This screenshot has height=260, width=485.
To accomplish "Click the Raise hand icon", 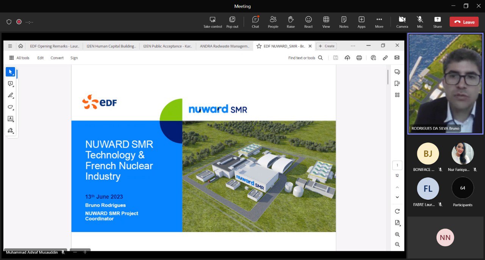I will (291, 20).
